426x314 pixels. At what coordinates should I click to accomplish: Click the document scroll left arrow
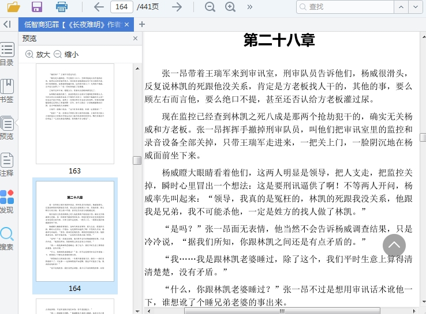pos(148,311)
